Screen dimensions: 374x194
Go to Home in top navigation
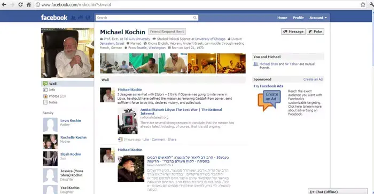282,18
